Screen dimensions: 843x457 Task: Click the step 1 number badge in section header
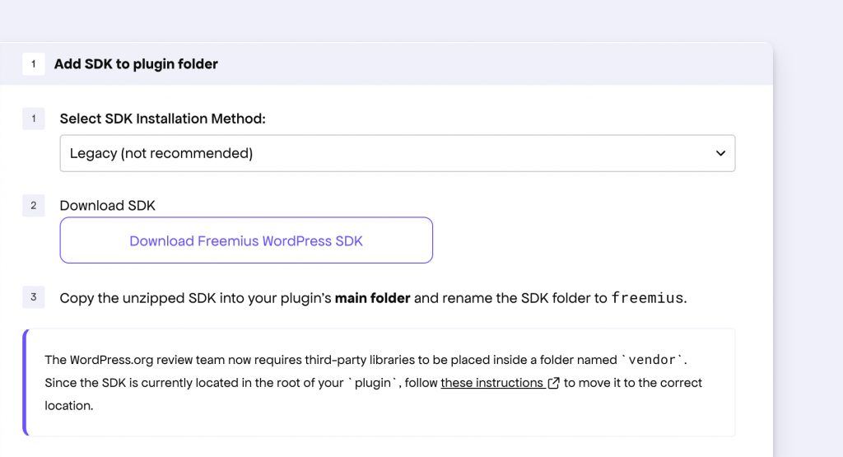point(33,64)
